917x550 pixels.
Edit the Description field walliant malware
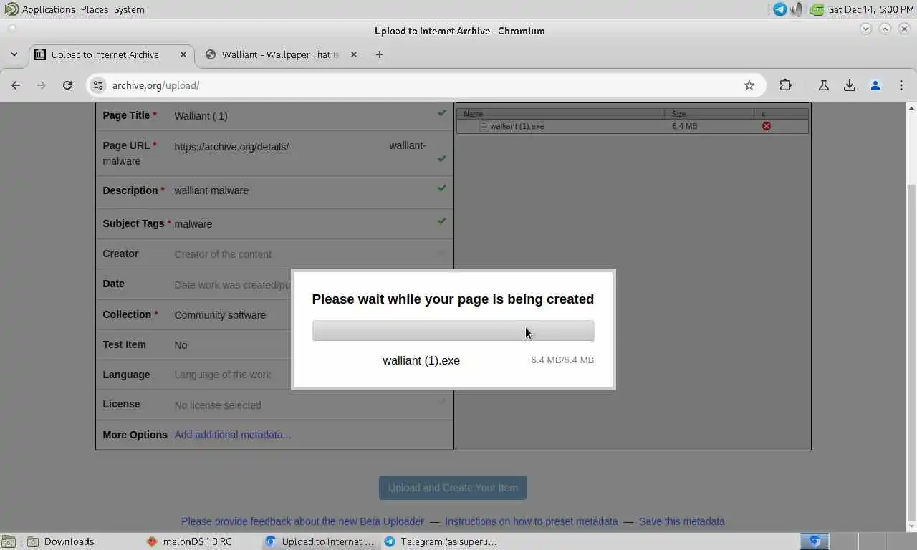(x=211, y=190)
